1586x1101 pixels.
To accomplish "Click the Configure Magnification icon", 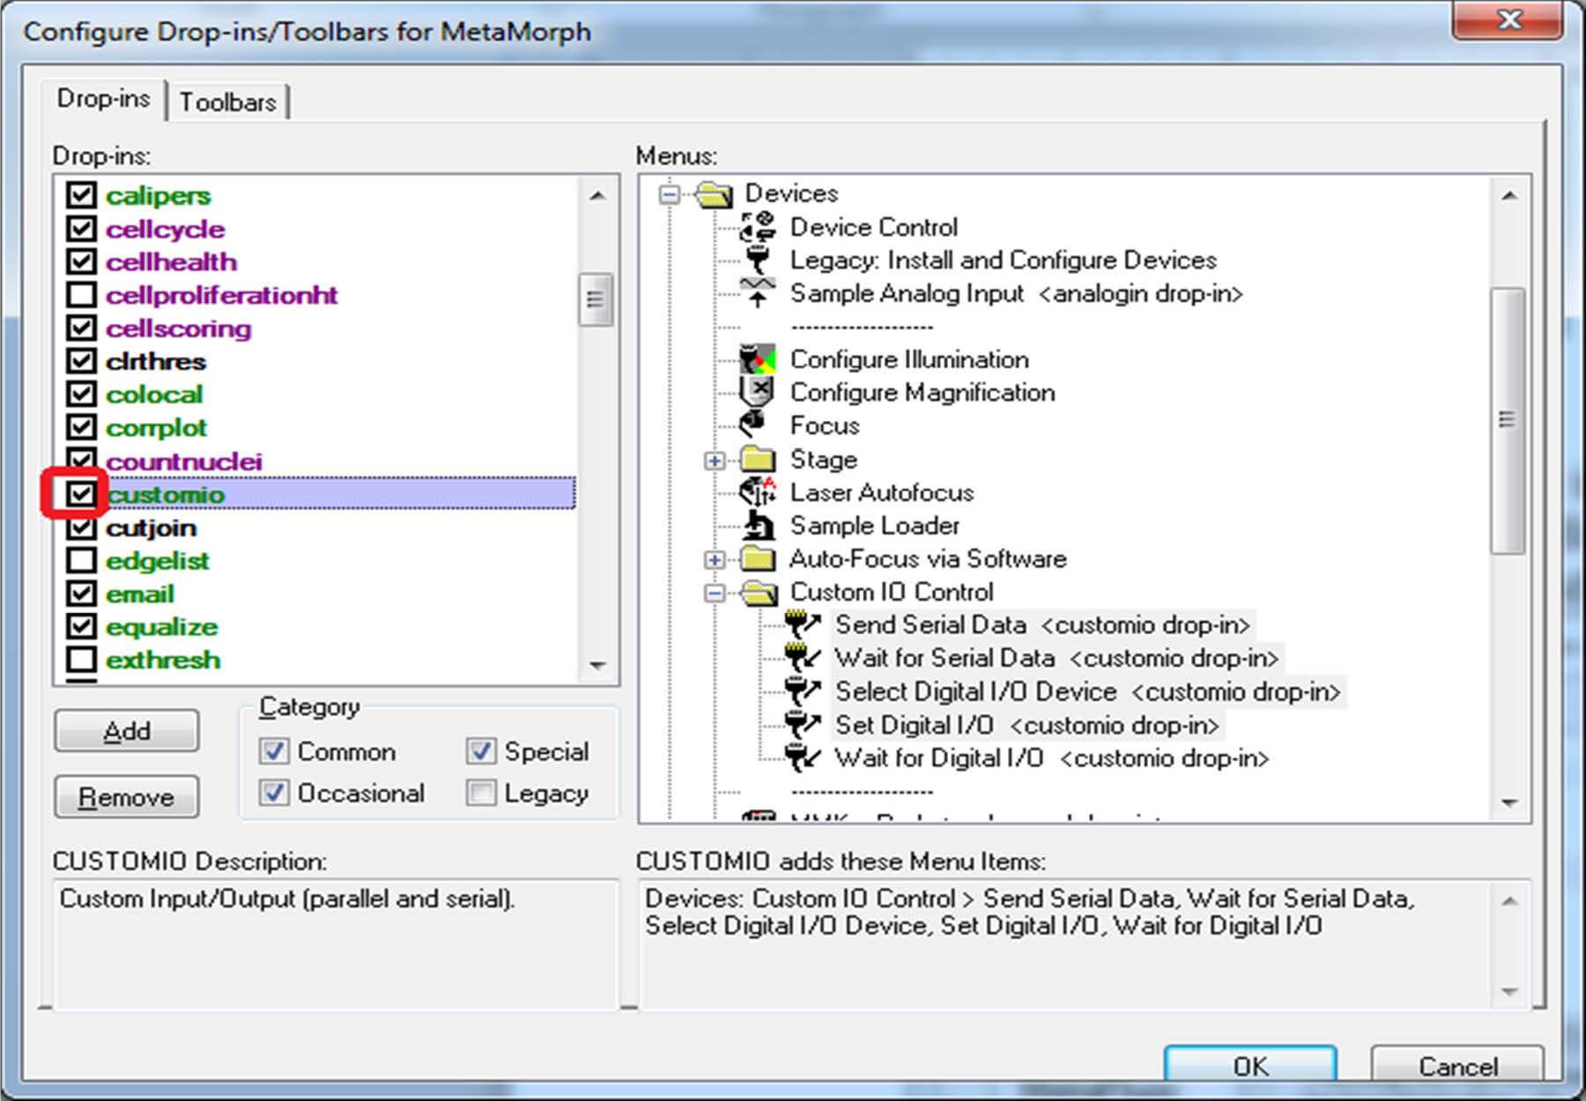I will click(x=757, y=392).
